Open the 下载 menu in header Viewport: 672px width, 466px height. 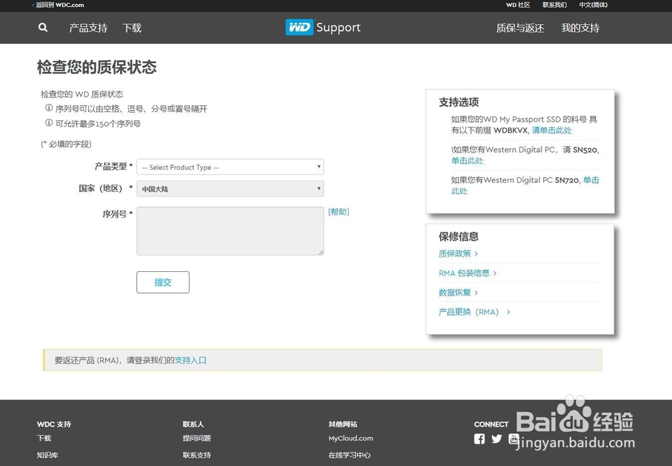coord(132,28)
